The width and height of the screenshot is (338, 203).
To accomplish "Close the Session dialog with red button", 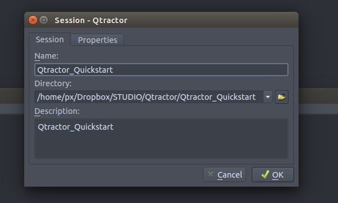I will click(33, 20).
